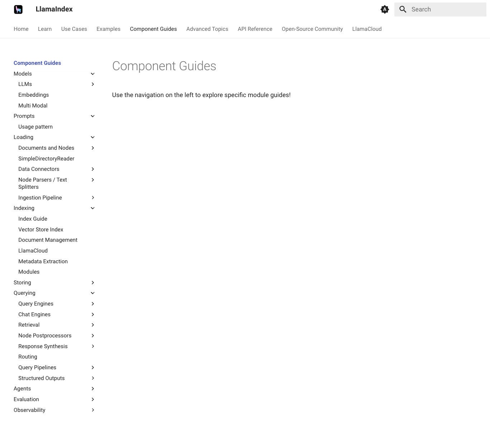Expand the Chat Engines chevron
This screenshot has height=423, width=490.
pyautogui.click(x=93, y=314)
